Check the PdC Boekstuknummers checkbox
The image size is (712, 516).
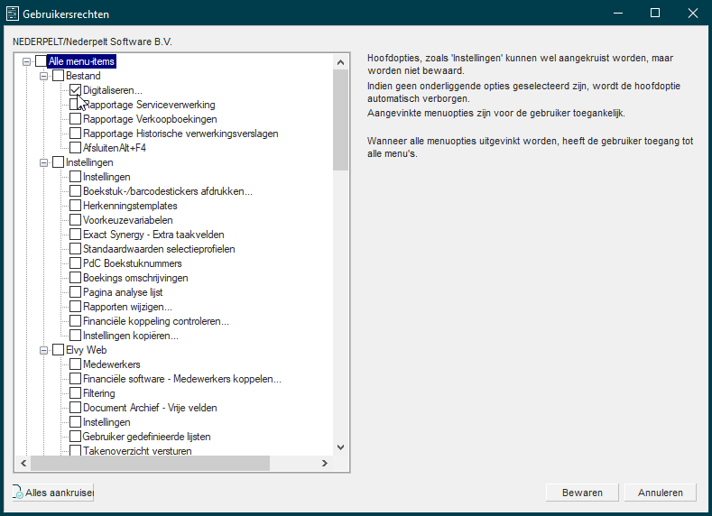[76, 263]
